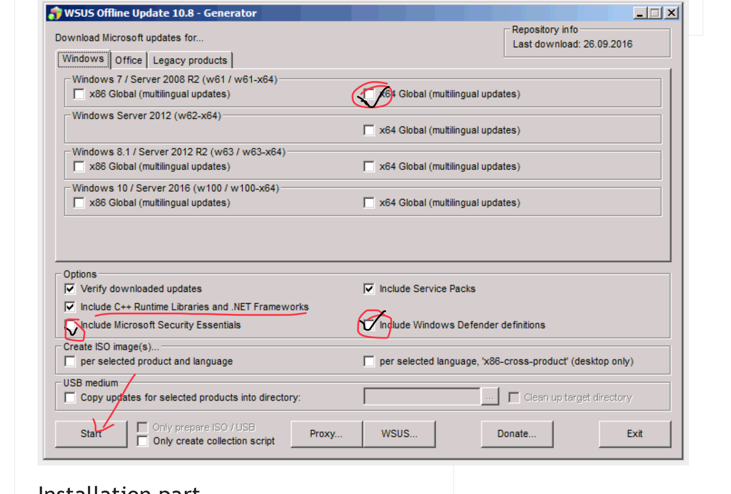This screenshot has height=494, width=731.
Task: Check Windows 7 x64 Global updates
Action: click(x=369, y=94)
